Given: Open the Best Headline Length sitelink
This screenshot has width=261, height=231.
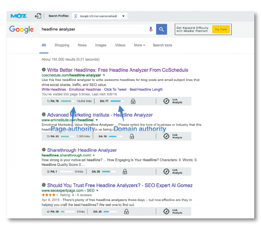Looking at the screenshot, I should tap(146, 90).
